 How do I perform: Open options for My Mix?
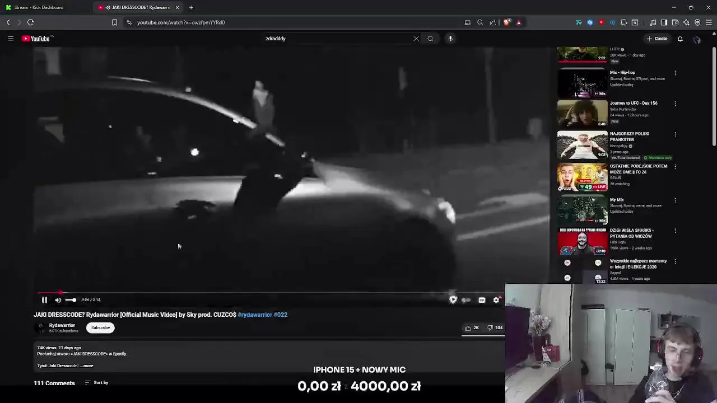tap(676, 200)
